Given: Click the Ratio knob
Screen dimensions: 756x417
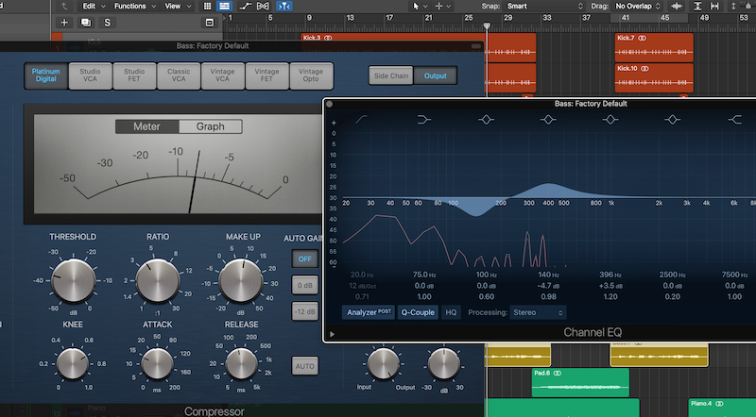Looking at the screenshot, I should tap(158, 281).
